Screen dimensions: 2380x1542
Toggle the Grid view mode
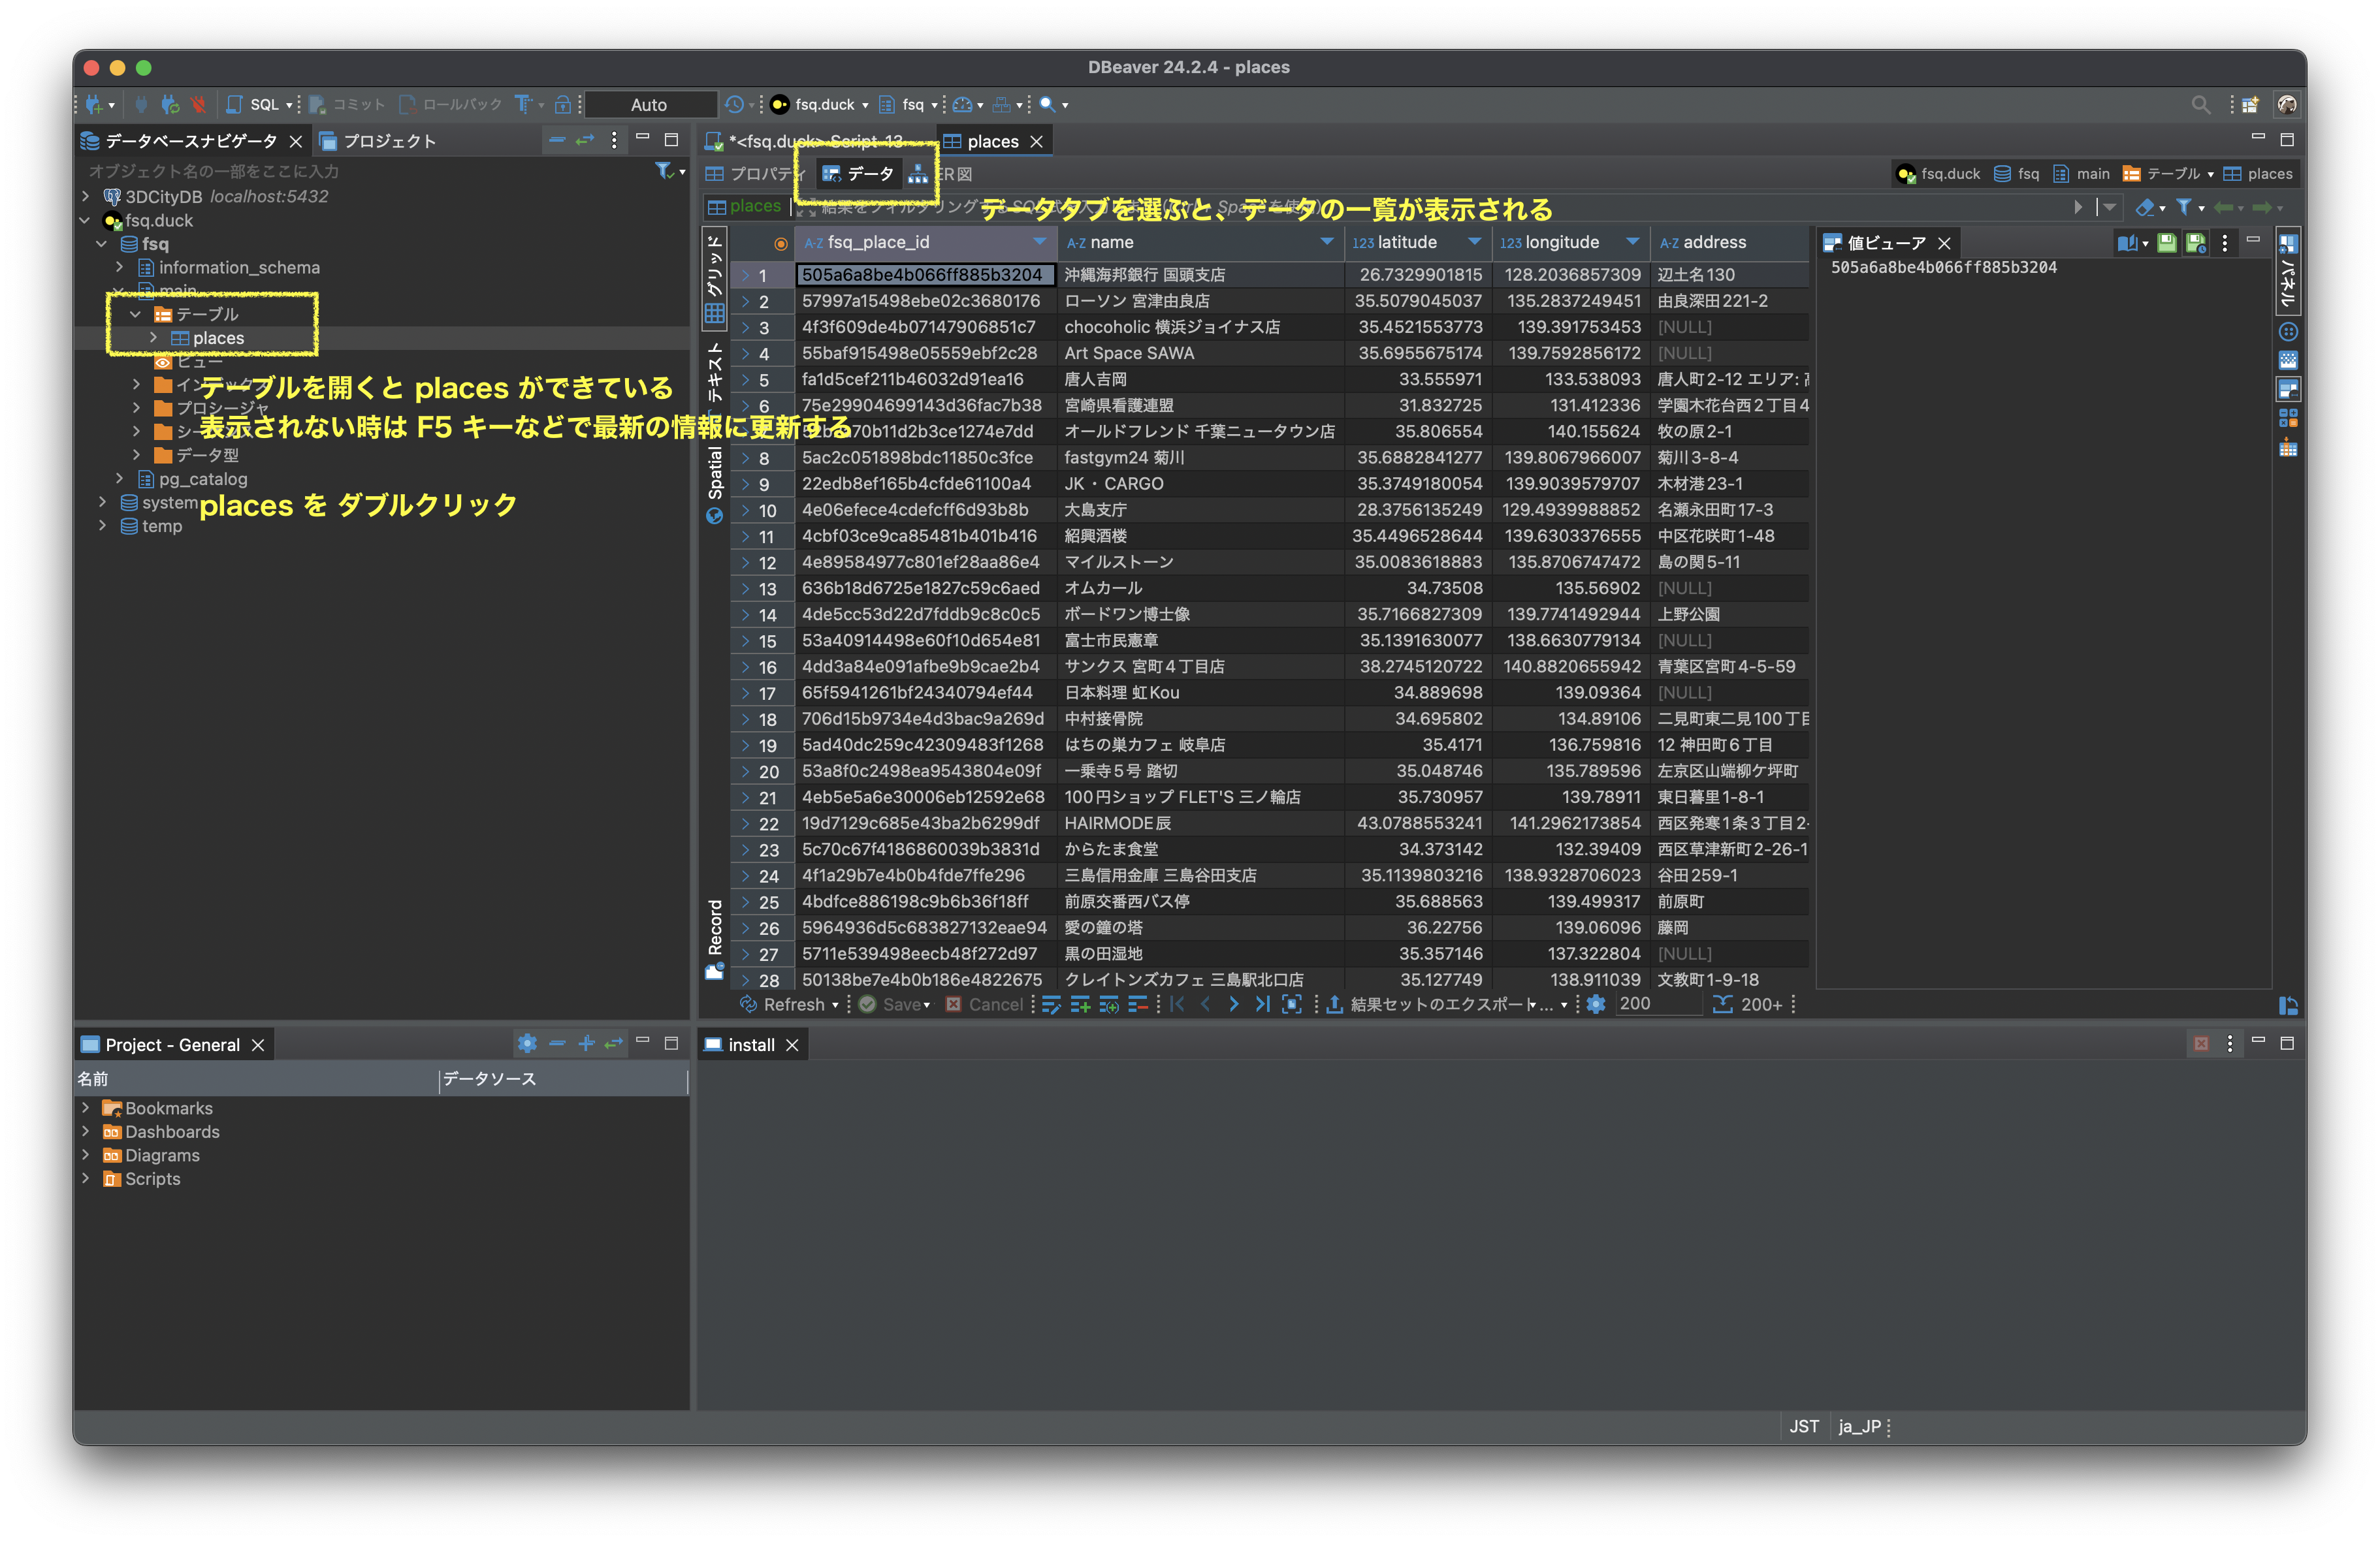tap(714, 280)
